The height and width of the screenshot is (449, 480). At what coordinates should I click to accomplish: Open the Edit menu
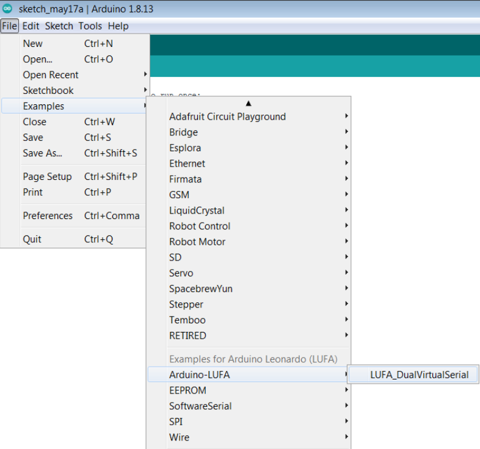[x=31, y=26]
